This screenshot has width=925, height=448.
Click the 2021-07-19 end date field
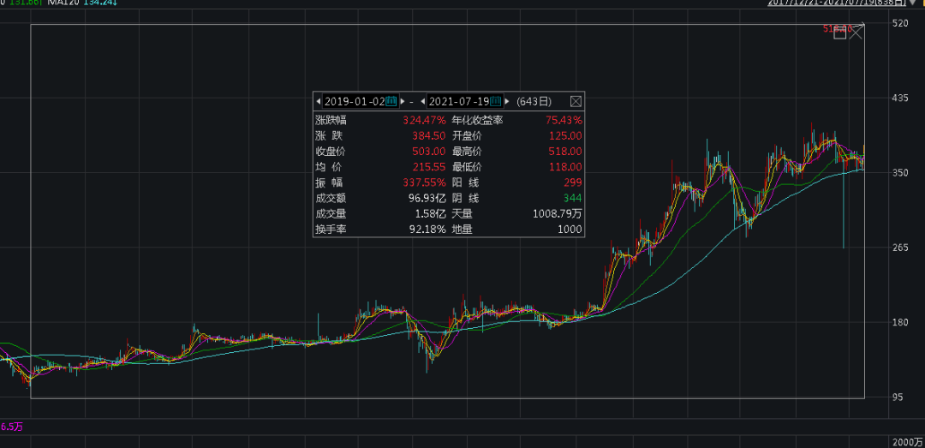pos(458,101)
